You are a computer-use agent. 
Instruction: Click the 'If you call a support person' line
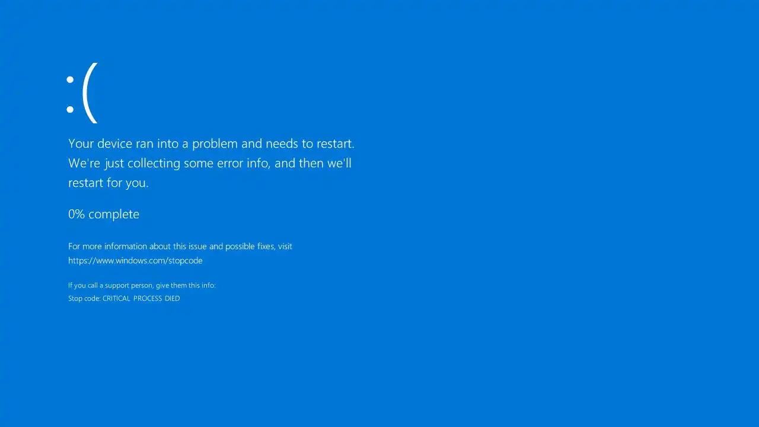(x=142, y=285)
